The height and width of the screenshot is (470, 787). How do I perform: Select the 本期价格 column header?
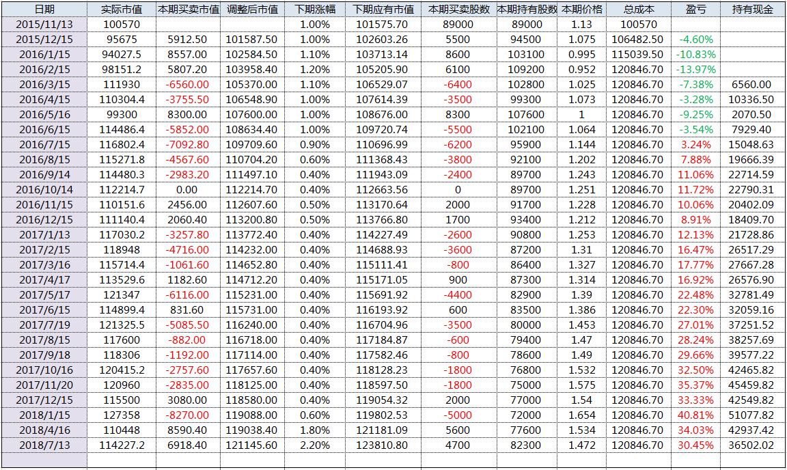(582, 10)
